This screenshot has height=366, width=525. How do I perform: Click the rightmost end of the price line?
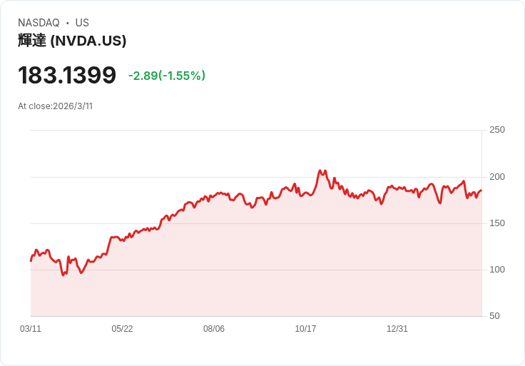click(x=481, y=190)
